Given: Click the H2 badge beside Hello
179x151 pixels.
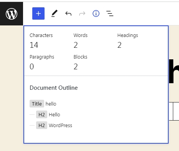Looking at the screenshot, I should click(41, 114).
